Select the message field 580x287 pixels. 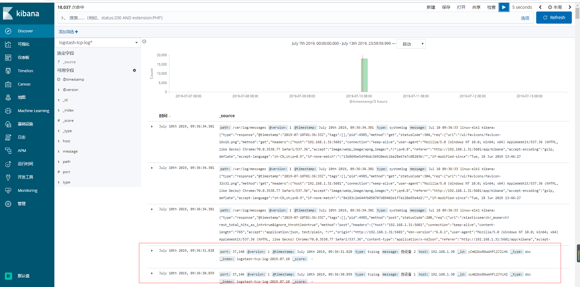pyautogui.click(x=70, y=151)
